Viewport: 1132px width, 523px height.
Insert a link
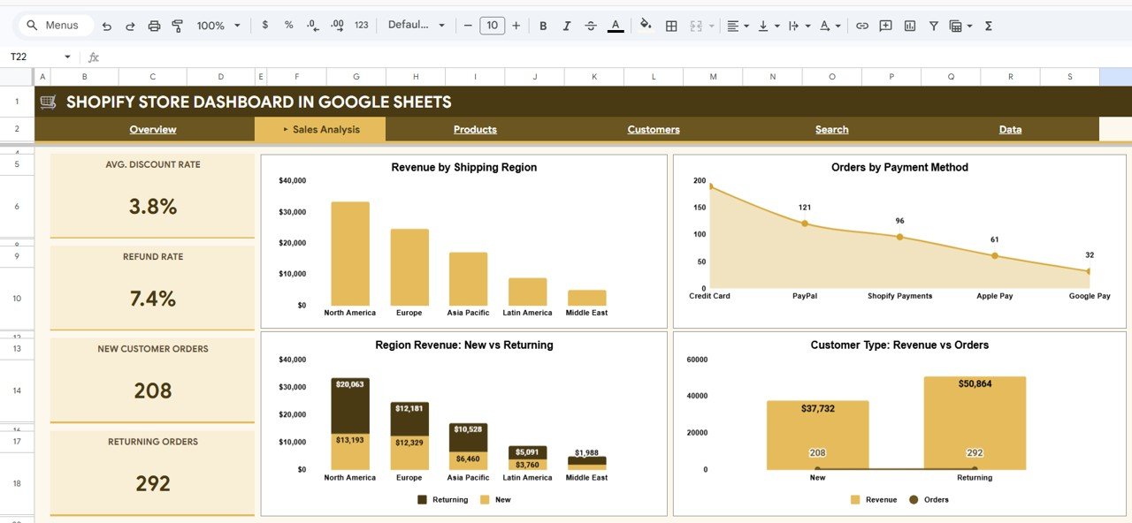point(862,26)
